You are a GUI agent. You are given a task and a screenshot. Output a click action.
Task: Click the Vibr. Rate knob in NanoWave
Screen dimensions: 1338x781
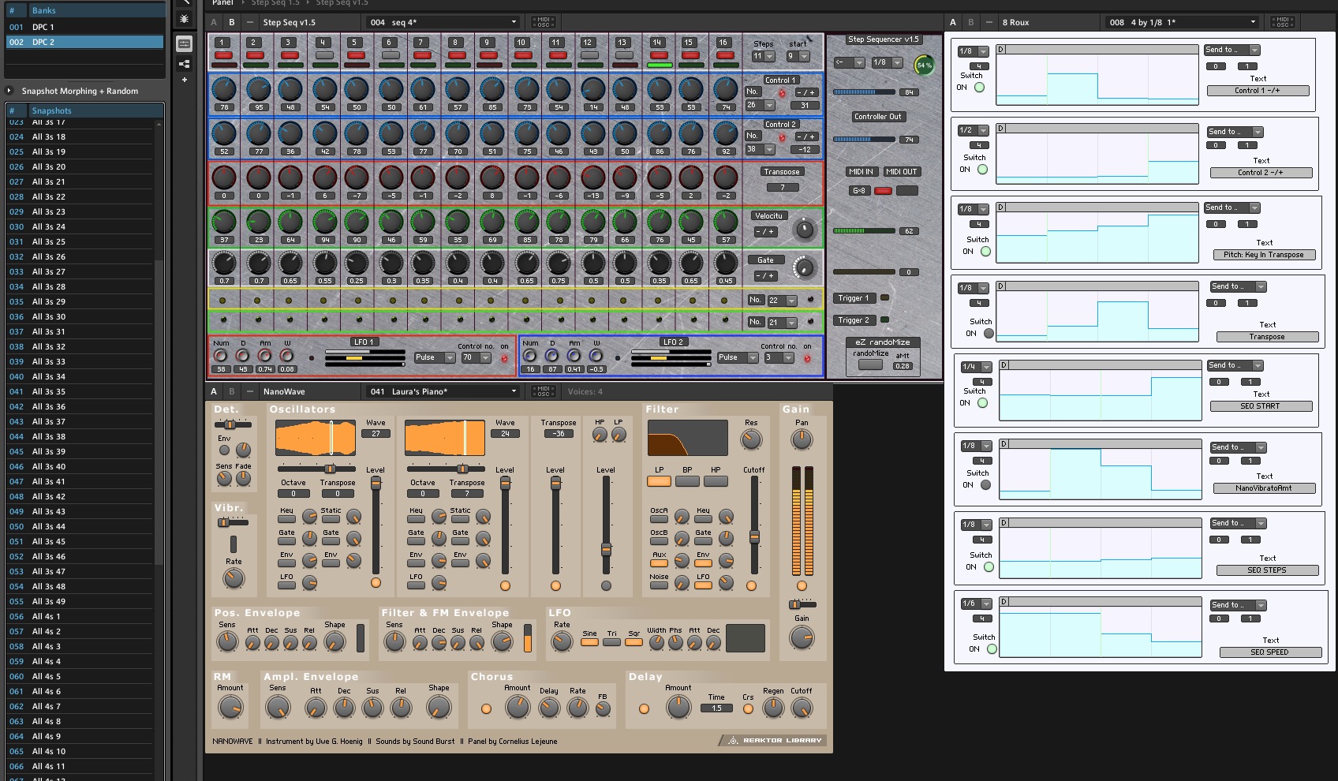234,579
